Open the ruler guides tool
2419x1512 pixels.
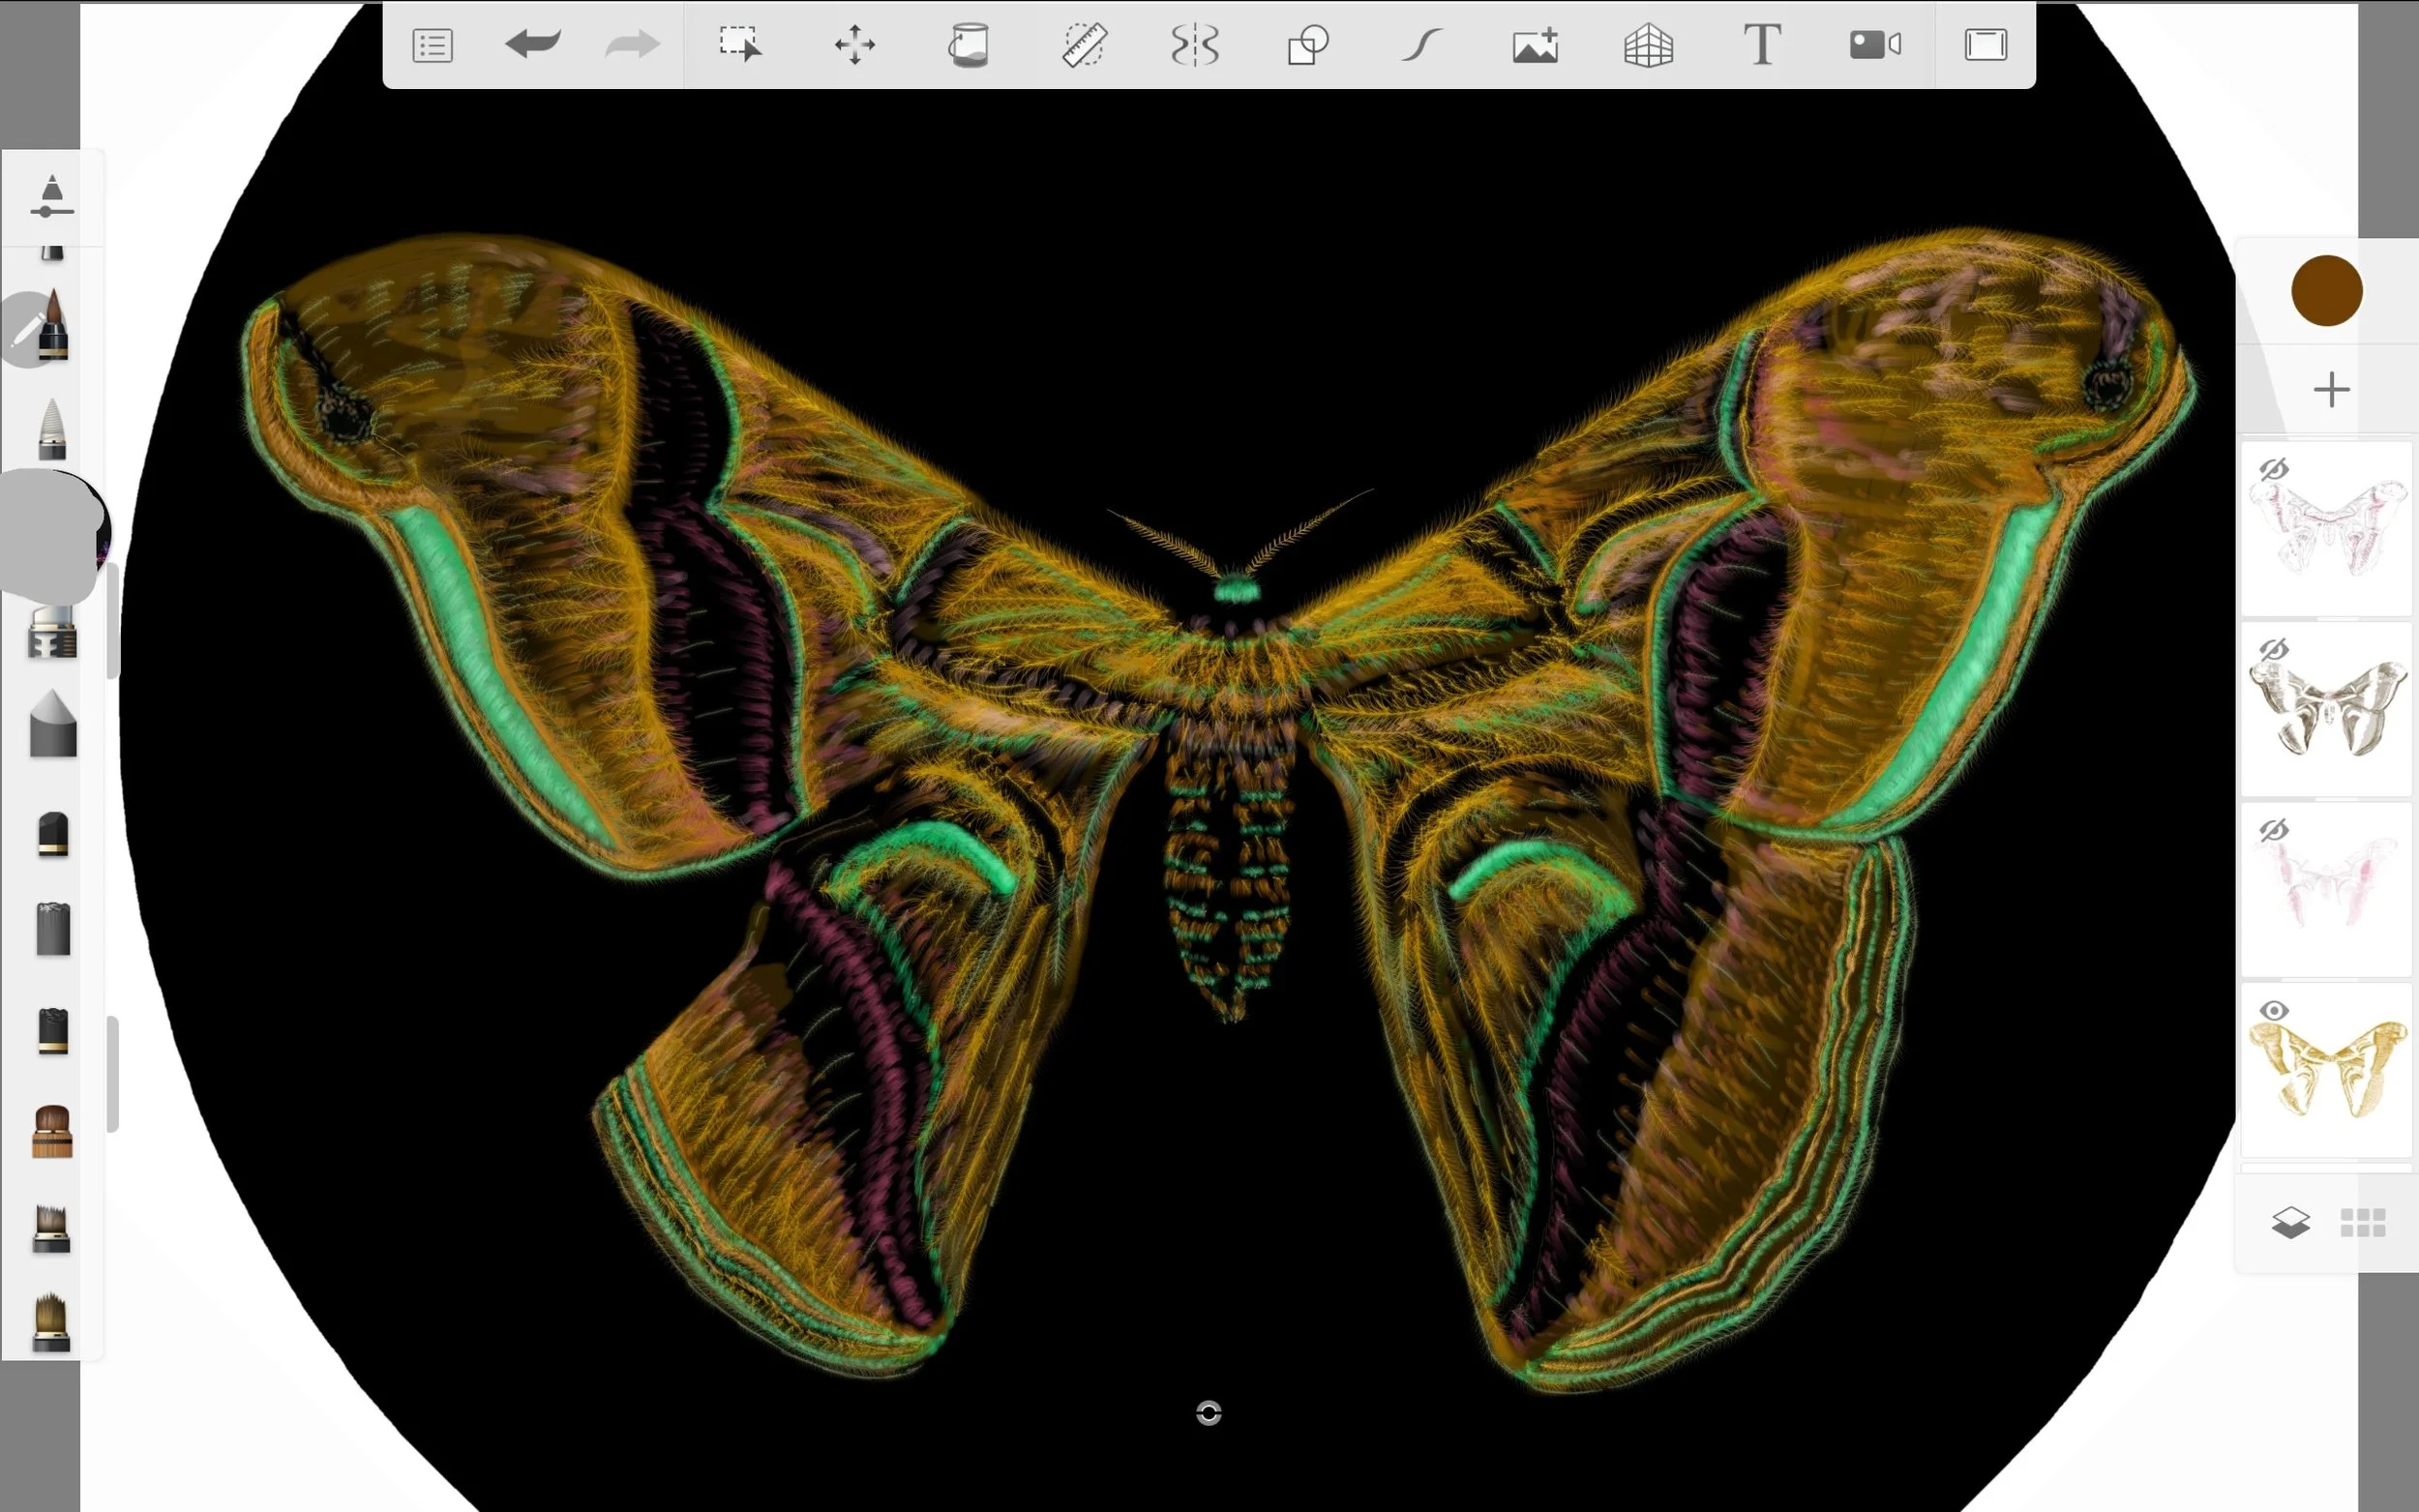(x=1084, y=45)
